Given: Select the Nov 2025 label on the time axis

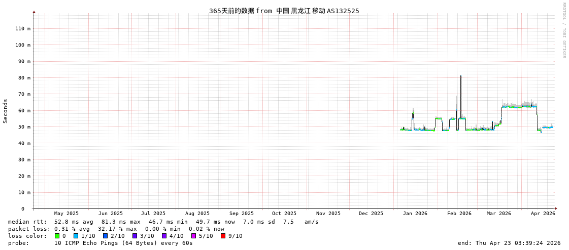Looking at the screenshot, I should (x=328, y=214).
